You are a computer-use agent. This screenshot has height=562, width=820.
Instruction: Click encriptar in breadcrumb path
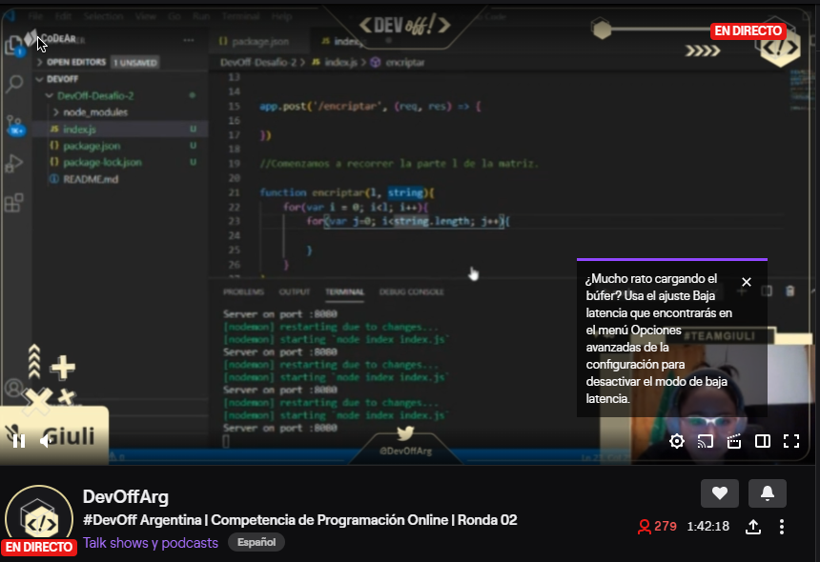(x=405, y=63)
